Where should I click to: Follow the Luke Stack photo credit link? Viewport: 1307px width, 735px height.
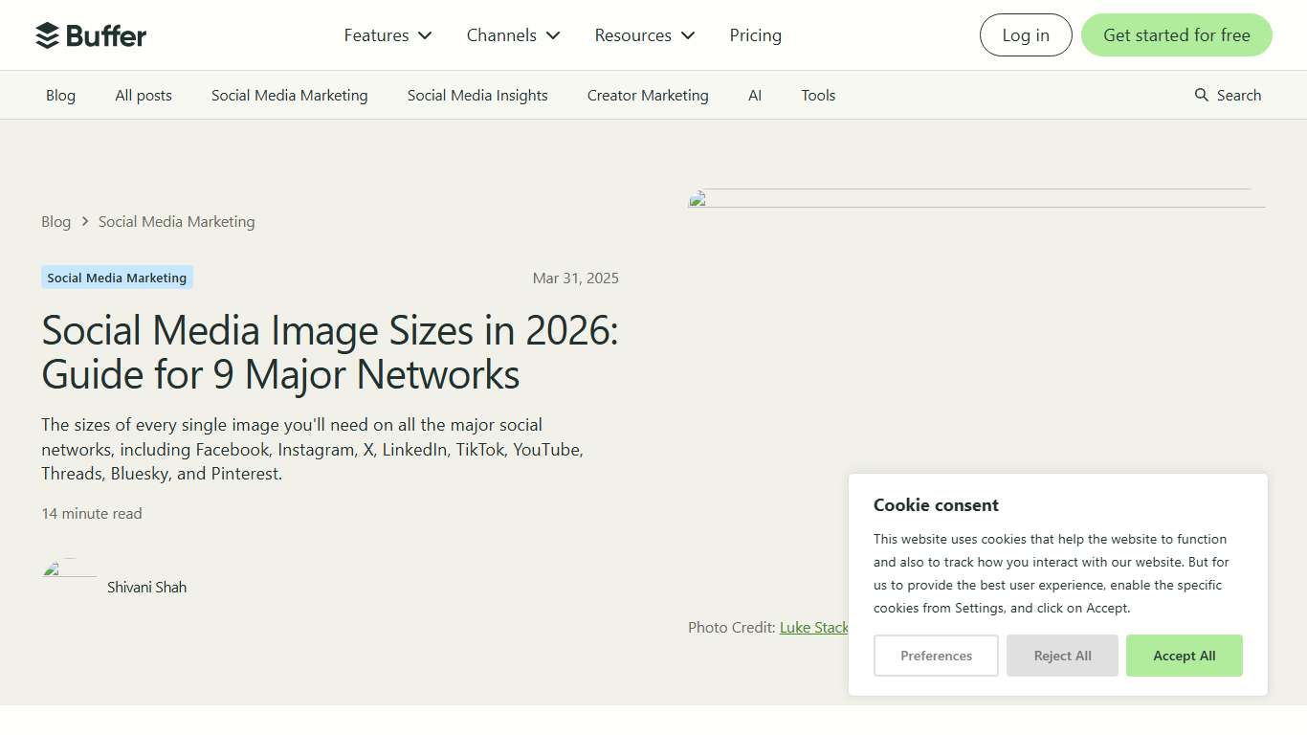point(814,627)
